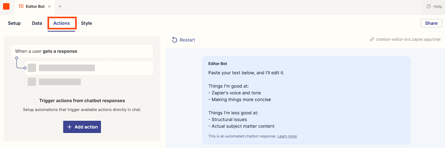
Task: Click the Restart circular arrow icon
Action: point(175,40)
